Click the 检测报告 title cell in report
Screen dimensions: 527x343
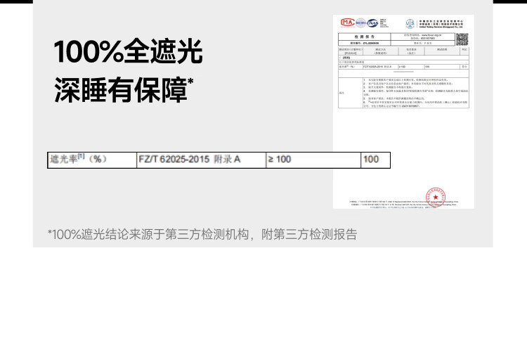coord(364,37)
